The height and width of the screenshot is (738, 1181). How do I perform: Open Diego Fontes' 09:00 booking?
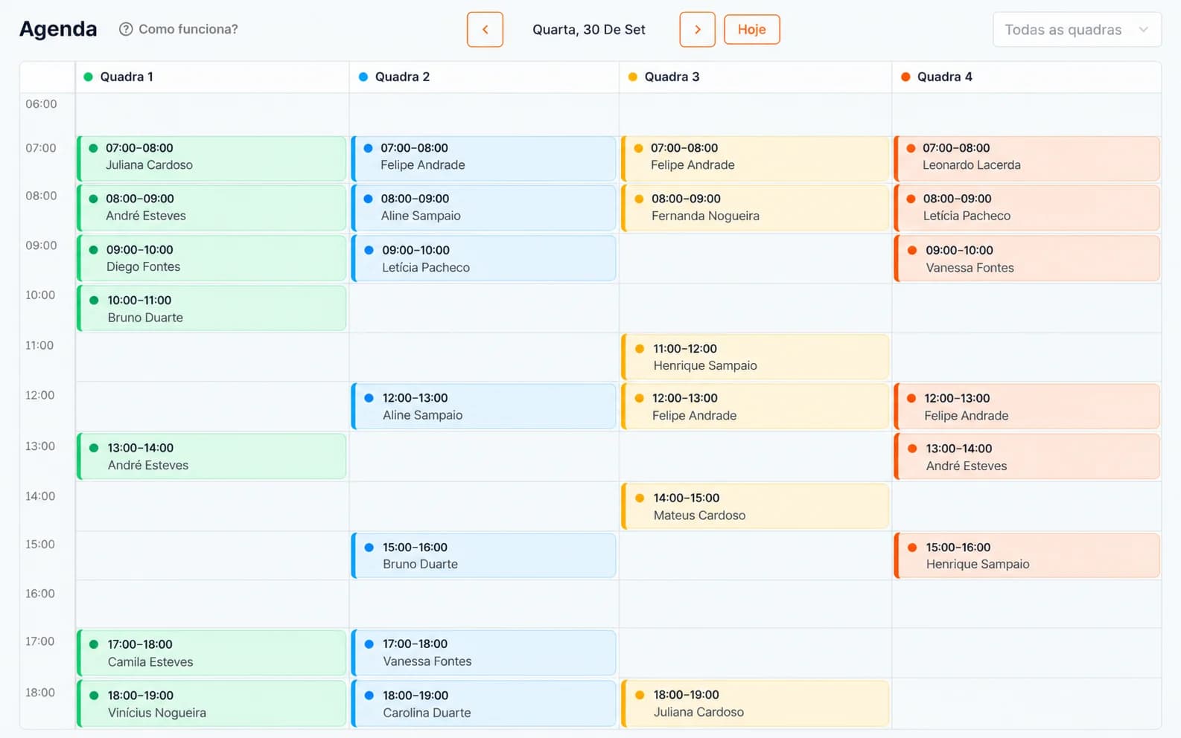[211, 258]
